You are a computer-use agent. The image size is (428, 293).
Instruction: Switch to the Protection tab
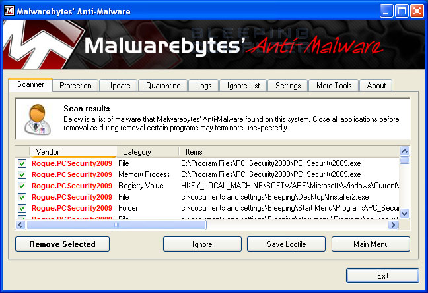click(75, 86)
